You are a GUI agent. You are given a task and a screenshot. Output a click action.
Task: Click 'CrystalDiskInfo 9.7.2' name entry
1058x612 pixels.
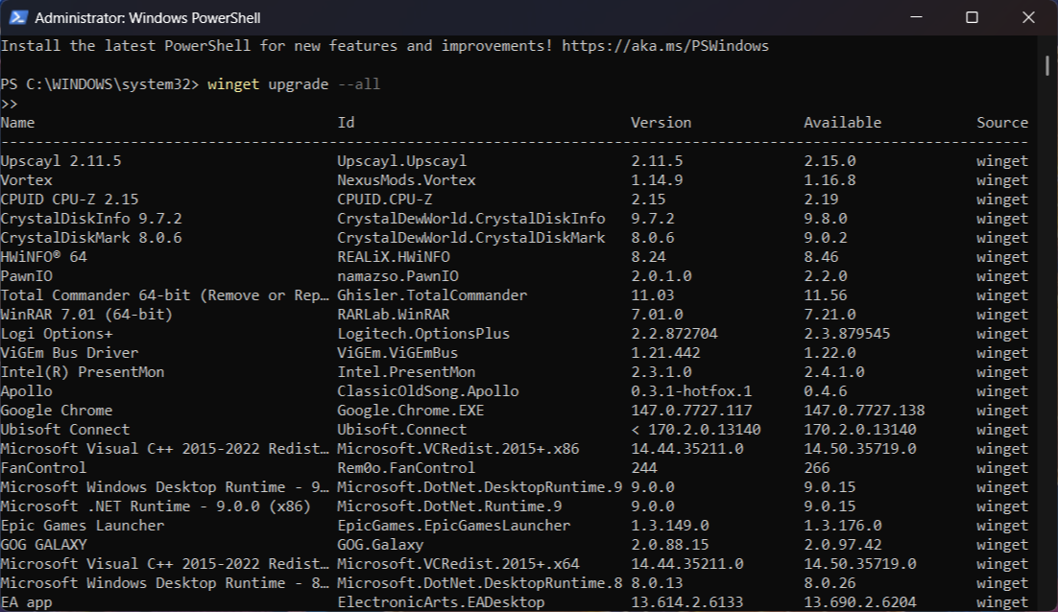pyautogui.click(x=91, y=219)
